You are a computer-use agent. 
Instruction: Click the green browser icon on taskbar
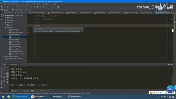9,97
